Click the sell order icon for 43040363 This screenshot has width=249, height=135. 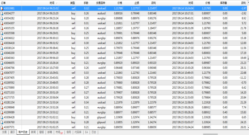click(x=2, y=58)
